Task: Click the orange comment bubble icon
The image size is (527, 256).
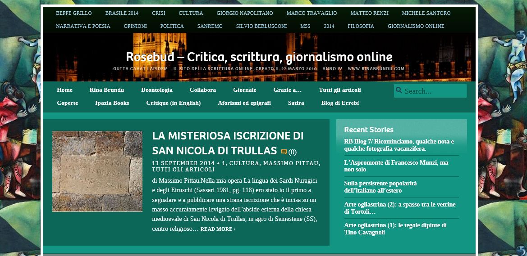Action: (x=284, y=152)
